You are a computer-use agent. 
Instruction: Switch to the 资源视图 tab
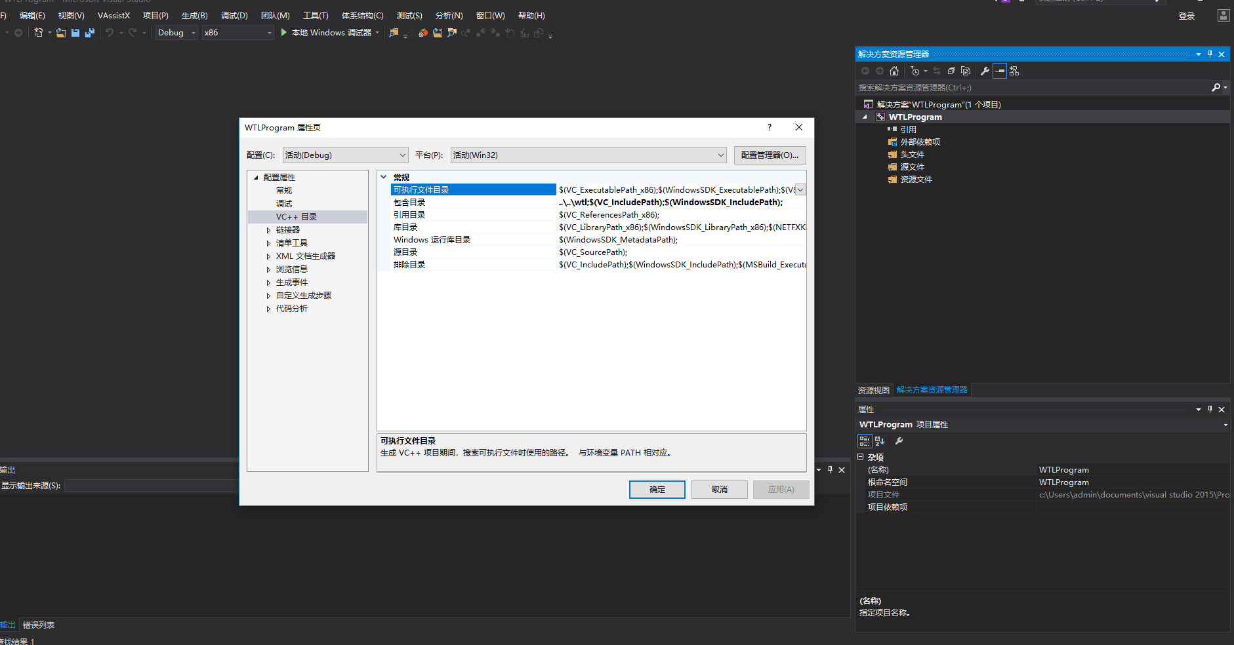click(874, 390)
